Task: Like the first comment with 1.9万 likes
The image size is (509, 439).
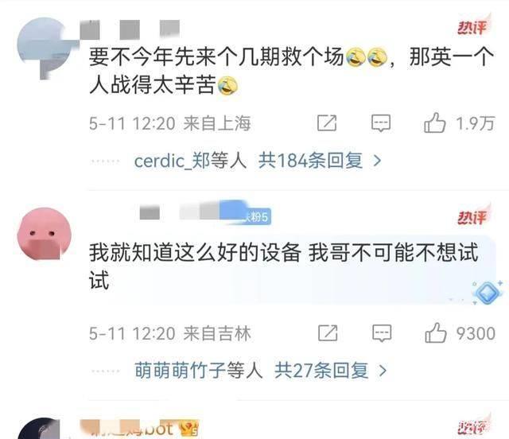Action: (434, 123)
